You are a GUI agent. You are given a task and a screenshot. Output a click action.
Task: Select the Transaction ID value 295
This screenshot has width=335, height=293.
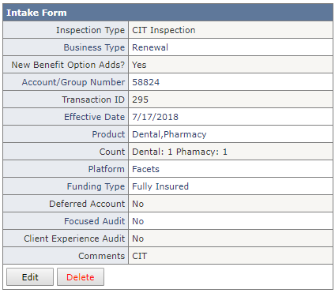click(140, 100)
